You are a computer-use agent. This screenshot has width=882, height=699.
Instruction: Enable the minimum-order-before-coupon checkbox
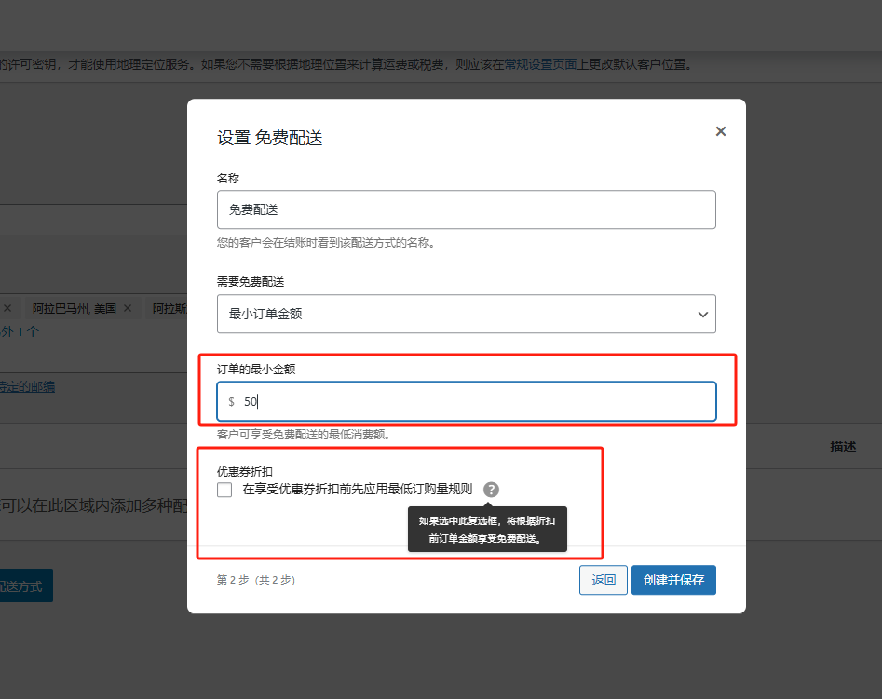coord(224,490)
